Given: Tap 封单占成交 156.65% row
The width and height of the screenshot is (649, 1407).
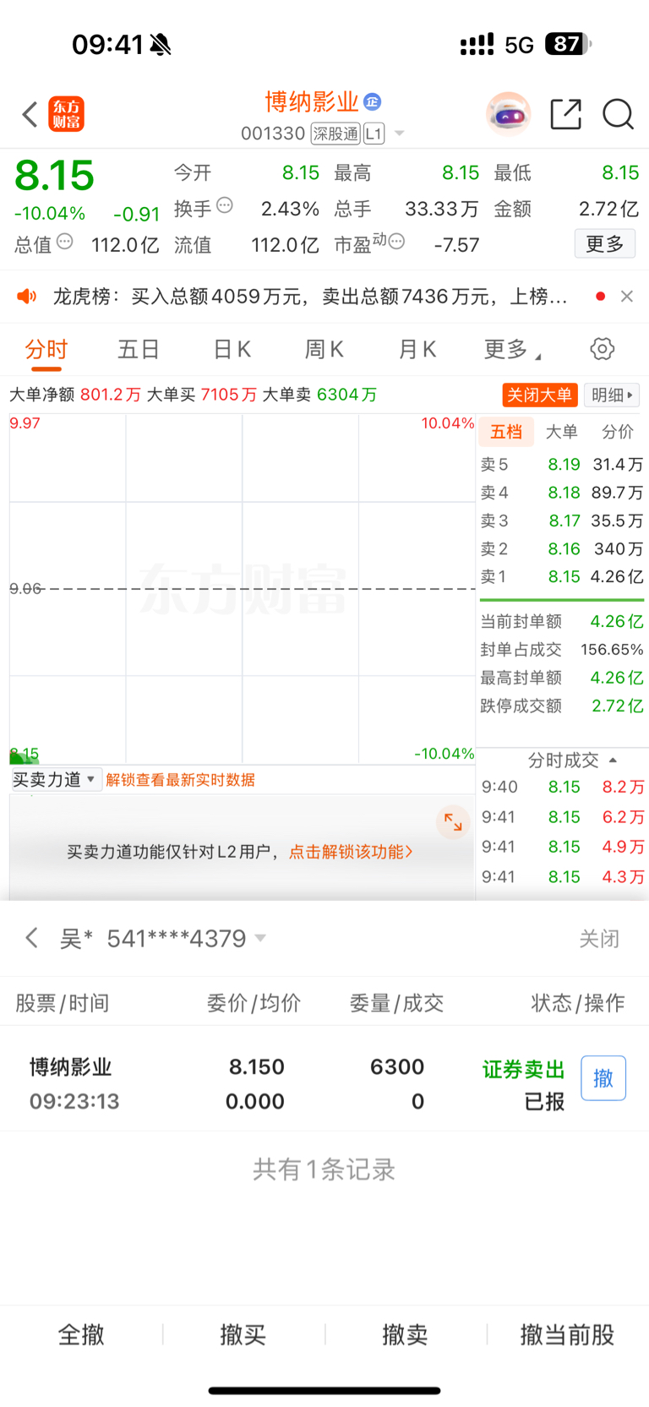Looking at the screenshot, I should (562, 649).
